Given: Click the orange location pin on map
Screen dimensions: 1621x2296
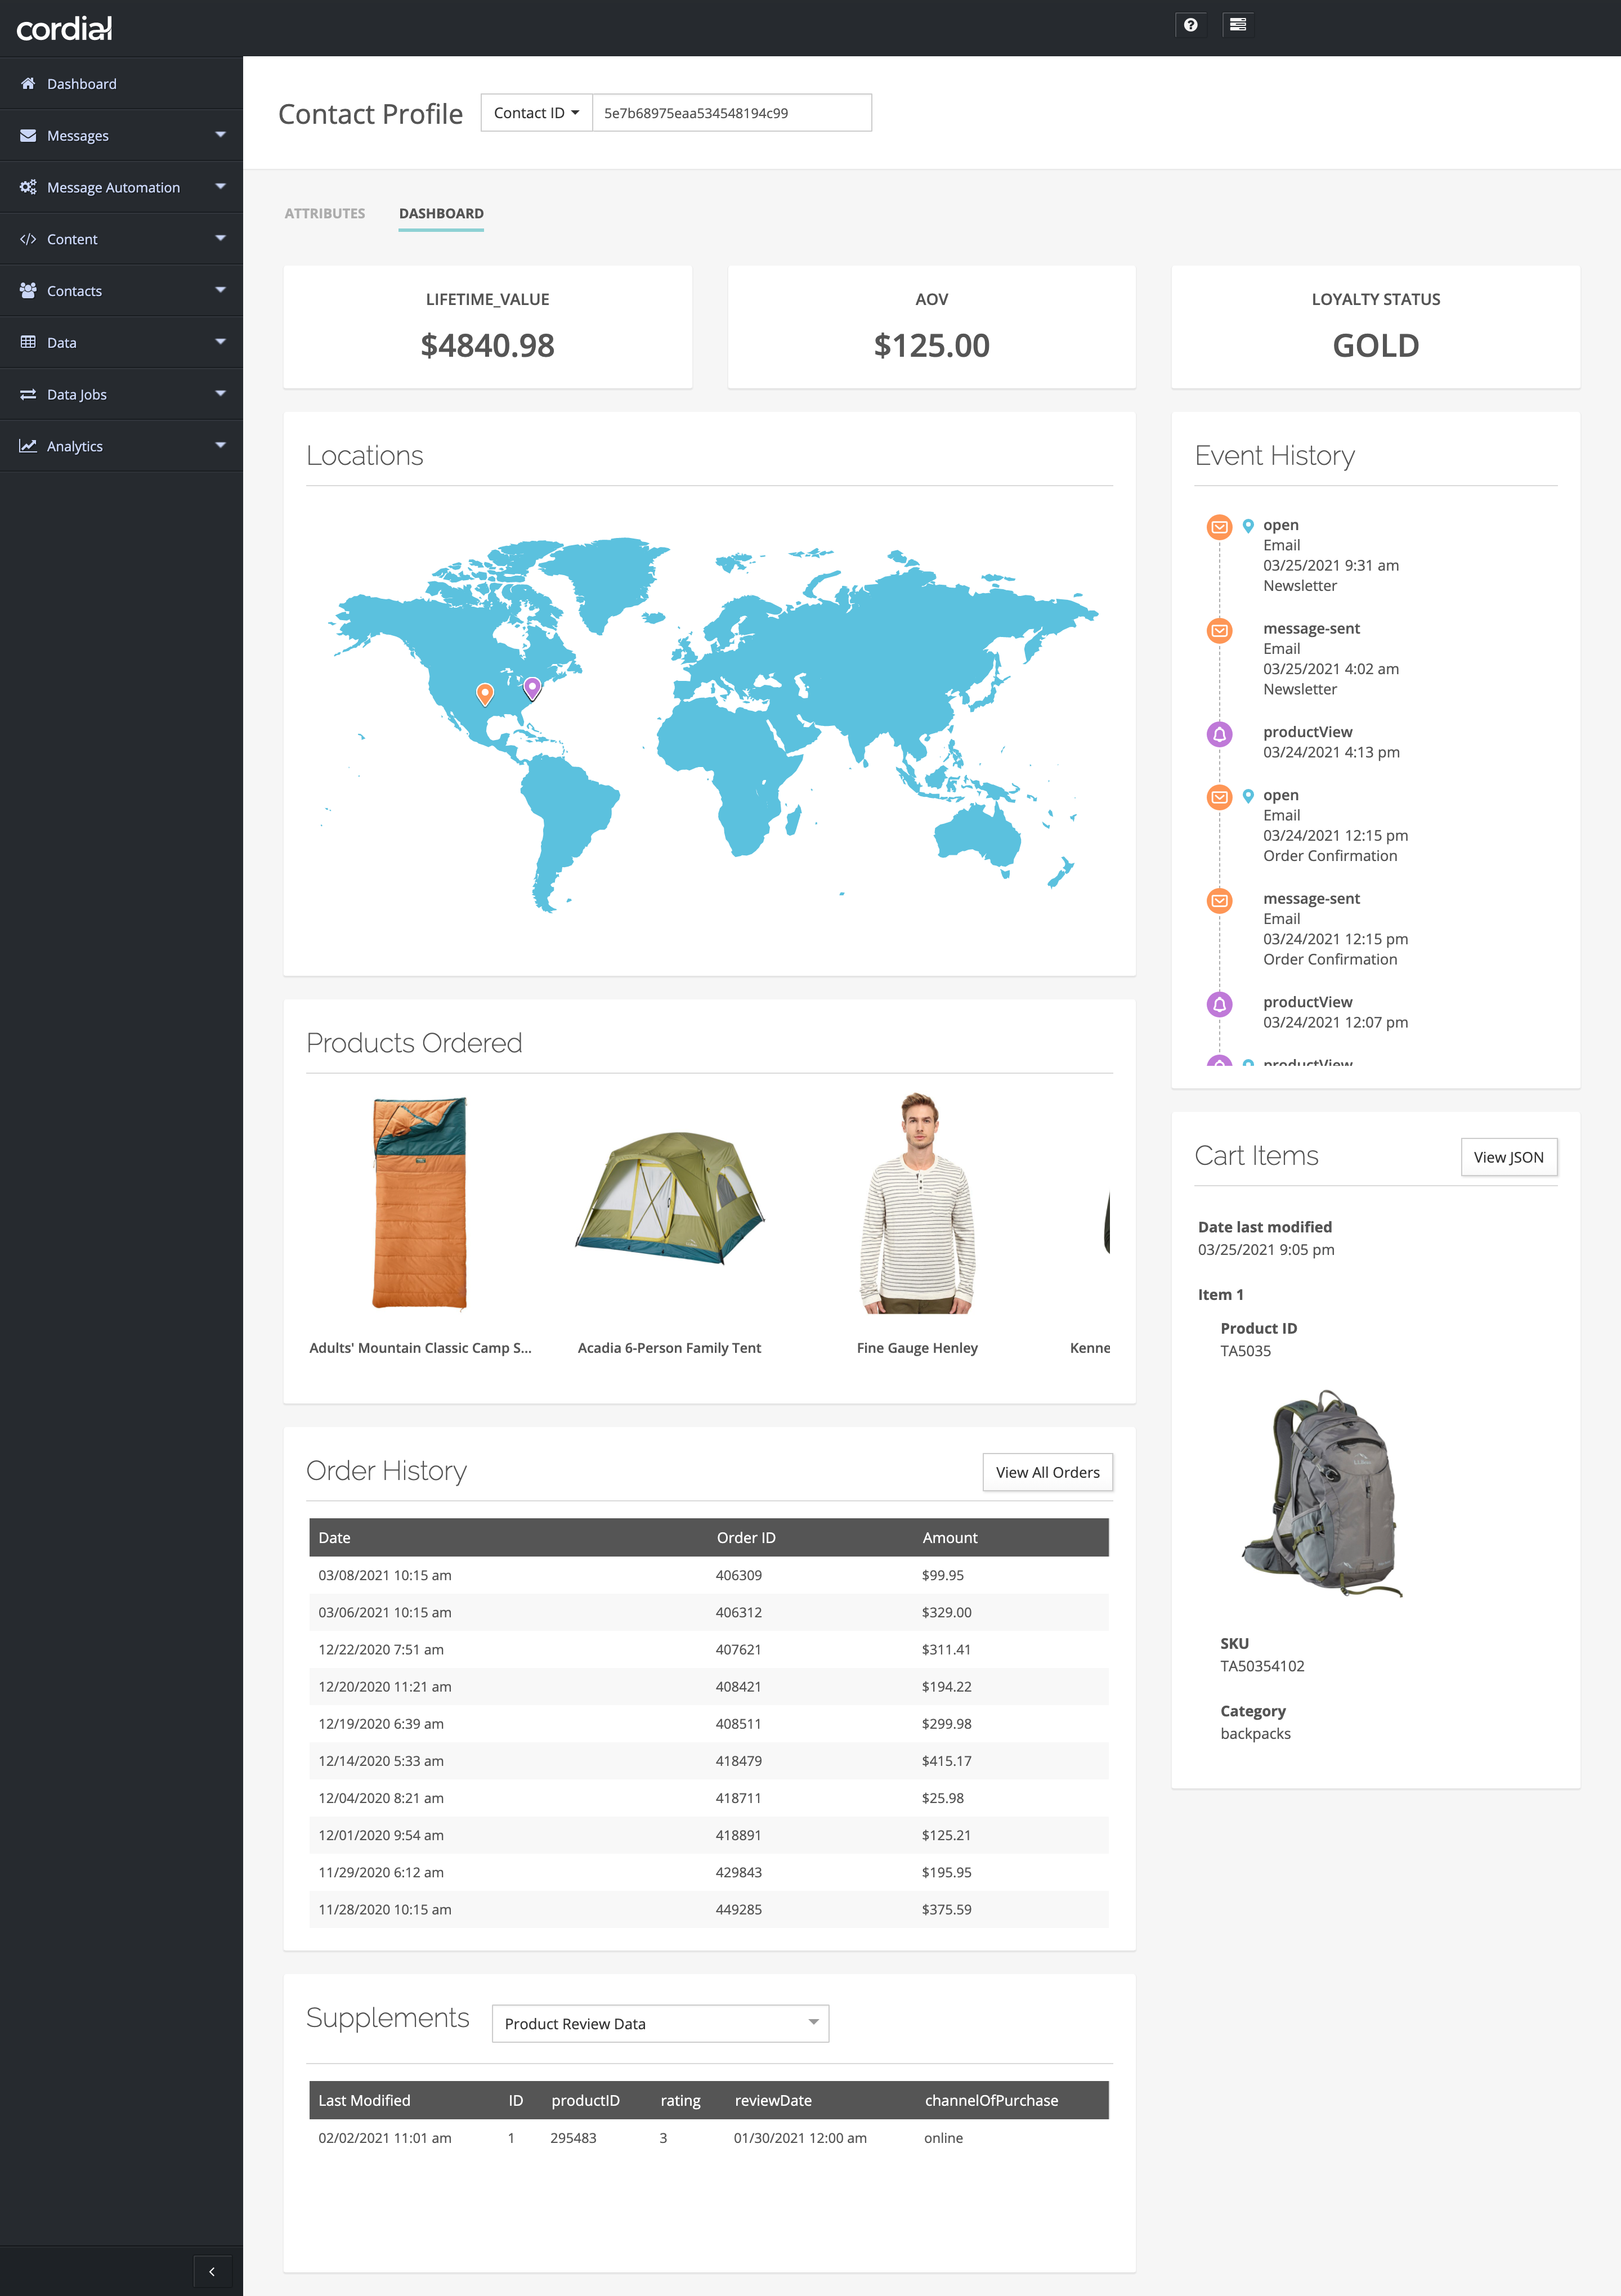Looking at the screenshot, I should [x=485, y=692].
